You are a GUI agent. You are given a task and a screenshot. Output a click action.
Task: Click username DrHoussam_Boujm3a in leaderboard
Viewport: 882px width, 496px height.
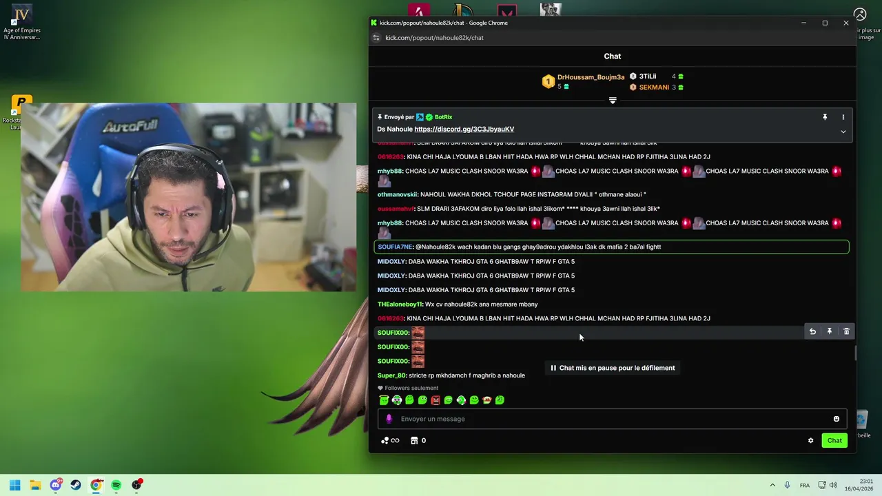[x=591, y=77]
